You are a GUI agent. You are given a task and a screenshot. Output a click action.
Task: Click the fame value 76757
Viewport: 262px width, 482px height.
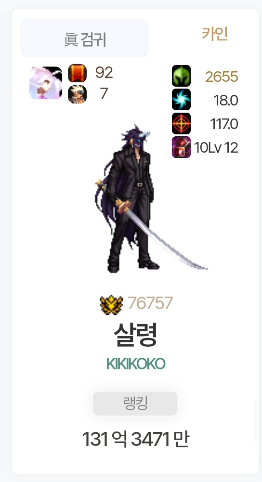pos(150,303)
